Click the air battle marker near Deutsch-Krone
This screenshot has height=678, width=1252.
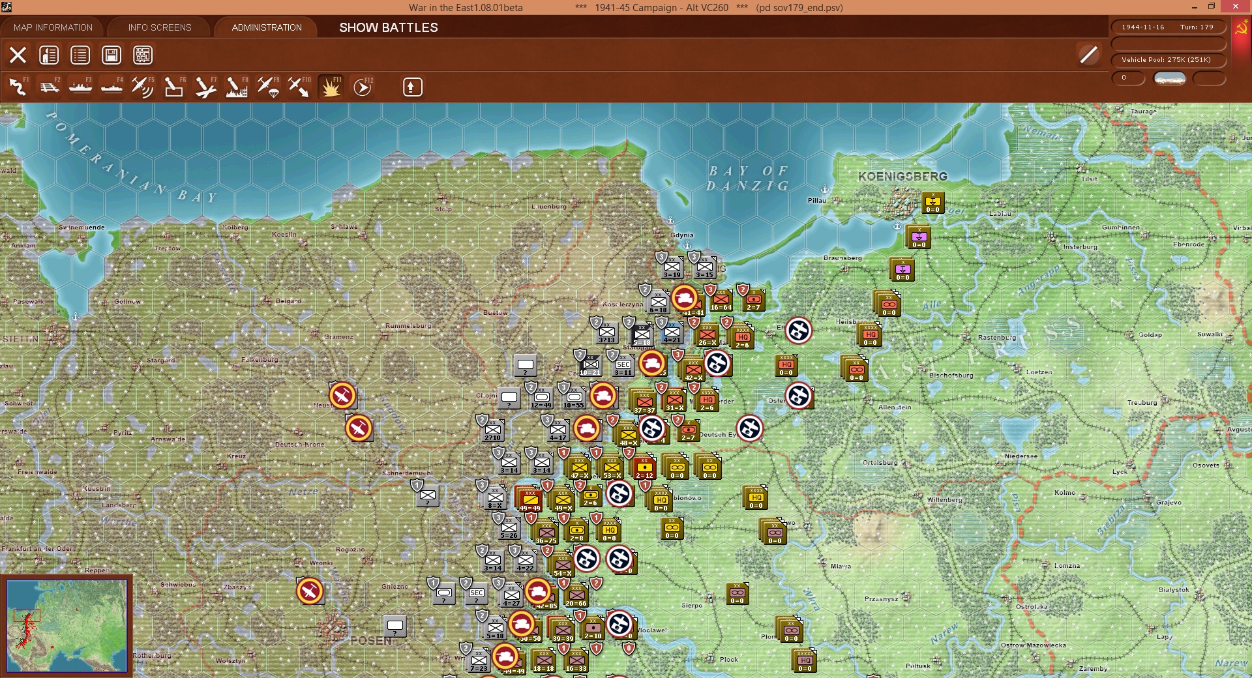359,428
